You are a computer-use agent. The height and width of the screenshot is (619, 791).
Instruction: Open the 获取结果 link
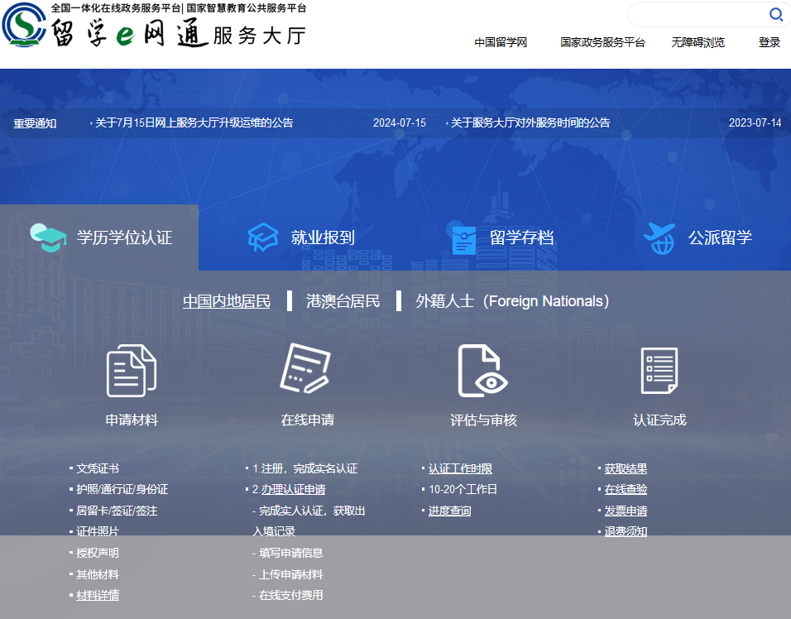[x=626, y=468]
